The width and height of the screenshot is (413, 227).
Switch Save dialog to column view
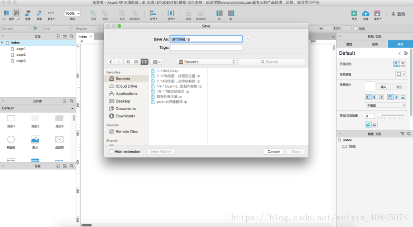click(x=145, y=62)
